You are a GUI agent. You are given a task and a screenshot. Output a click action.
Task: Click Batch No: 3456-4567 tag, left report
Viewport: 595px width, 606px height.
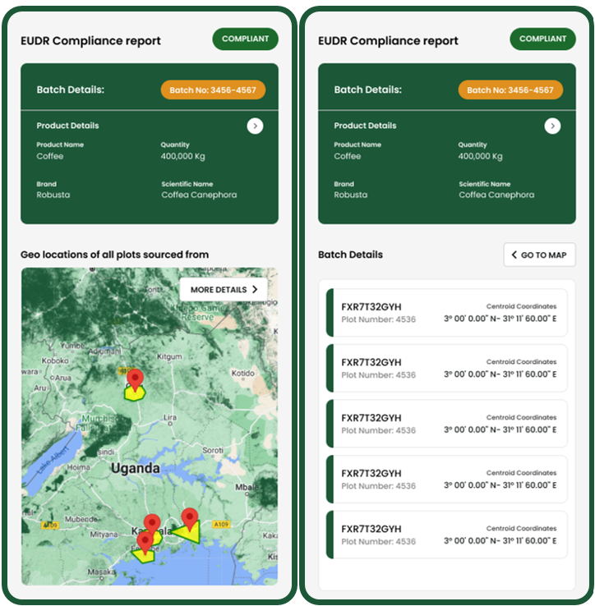pyautogui.click(x=213, y=90)
